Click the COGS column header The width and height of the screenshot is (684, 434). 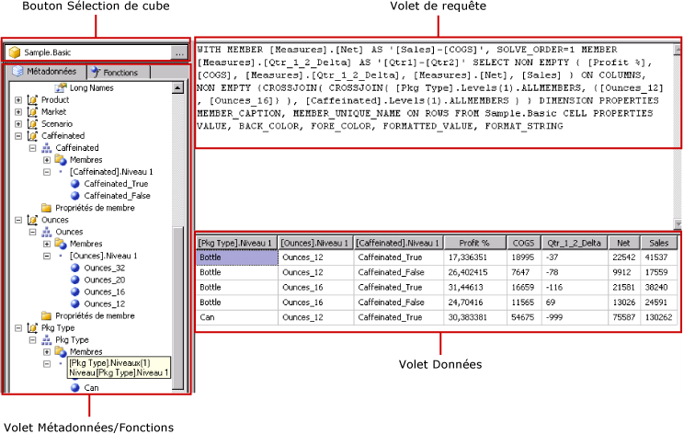pos(523,243)
